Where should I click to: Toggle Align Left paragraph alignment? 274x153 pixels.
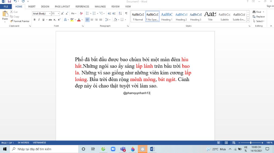87,20
